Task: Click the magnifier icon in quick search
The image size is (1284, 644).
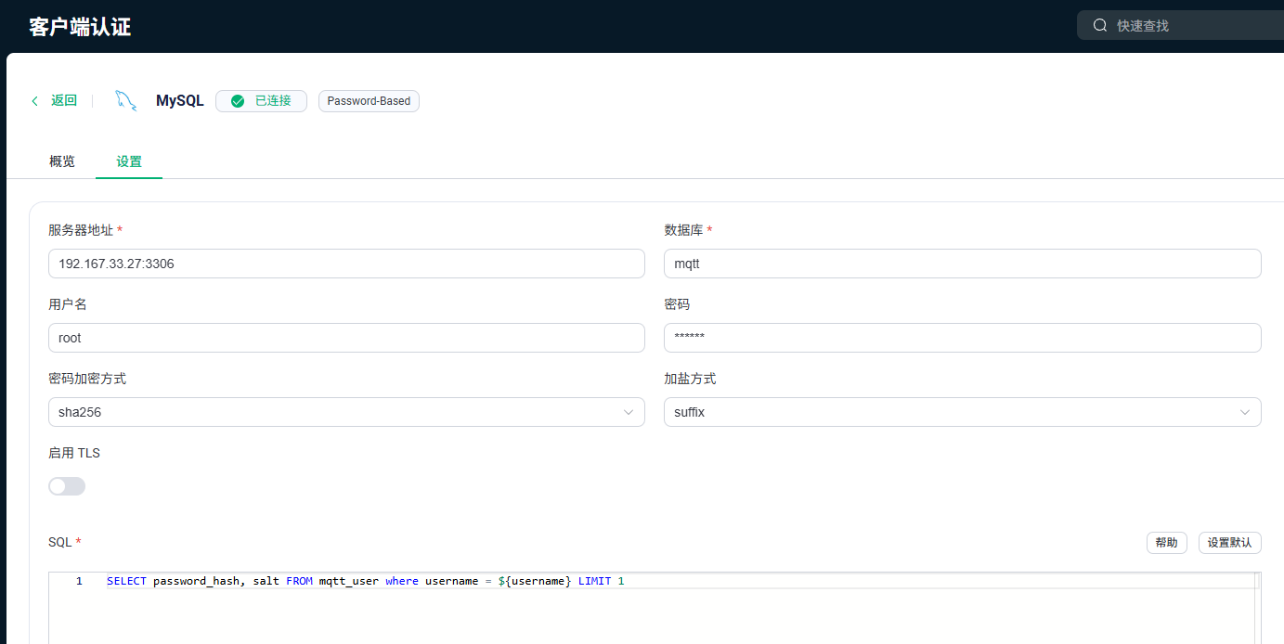Action: click(1100, 26)
